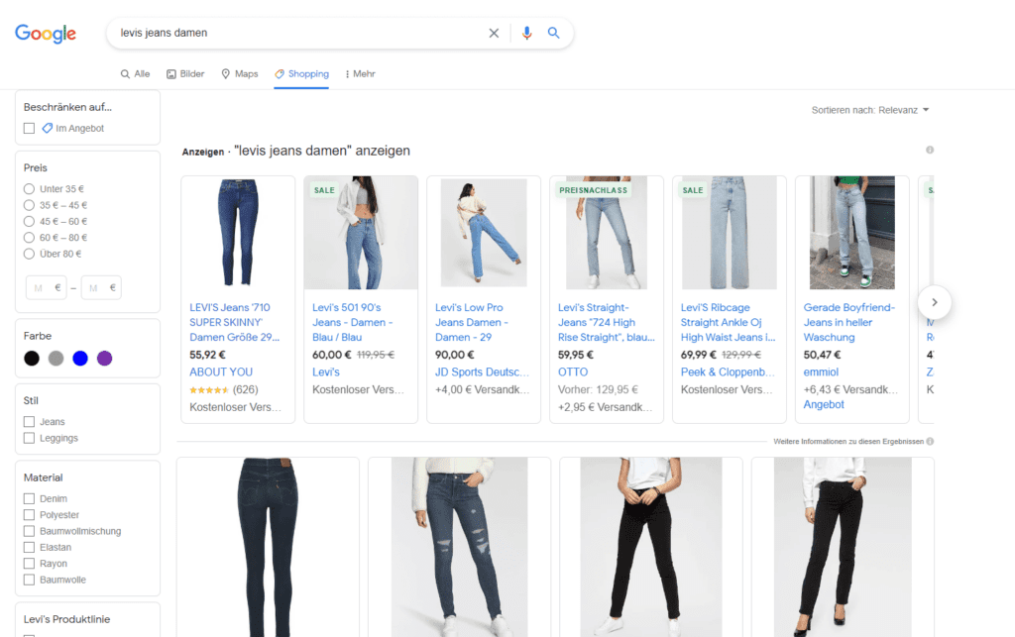Screen dimensions: 1015x637
Task: Clear the search box with the X icon
Action: click(x=494, y=33)
